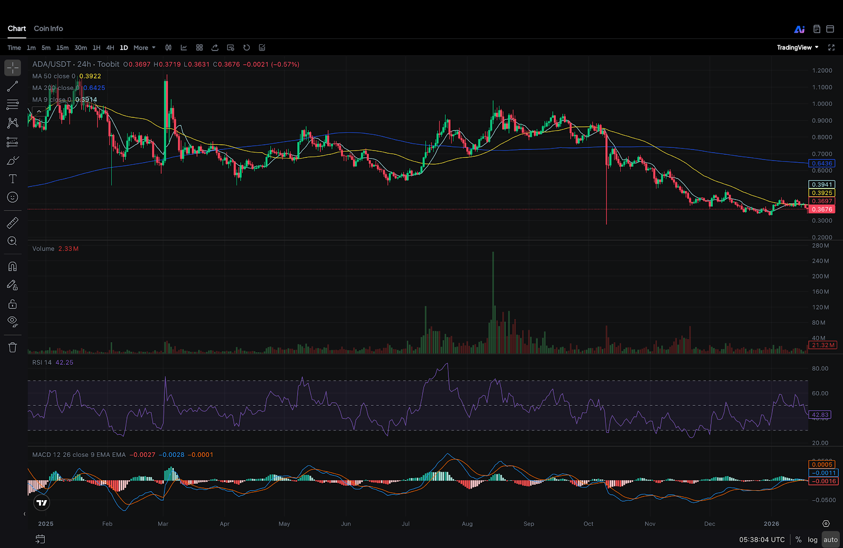Select the trend line drawing tool
Viewport: 843px width, 548px height.
pyautogui.click(x=13, y=86)
